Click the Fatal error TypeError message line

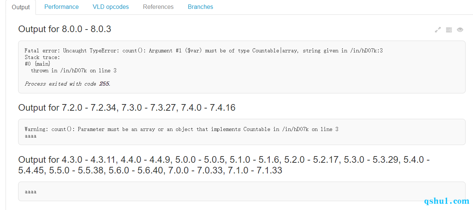(x=204, y=51)
